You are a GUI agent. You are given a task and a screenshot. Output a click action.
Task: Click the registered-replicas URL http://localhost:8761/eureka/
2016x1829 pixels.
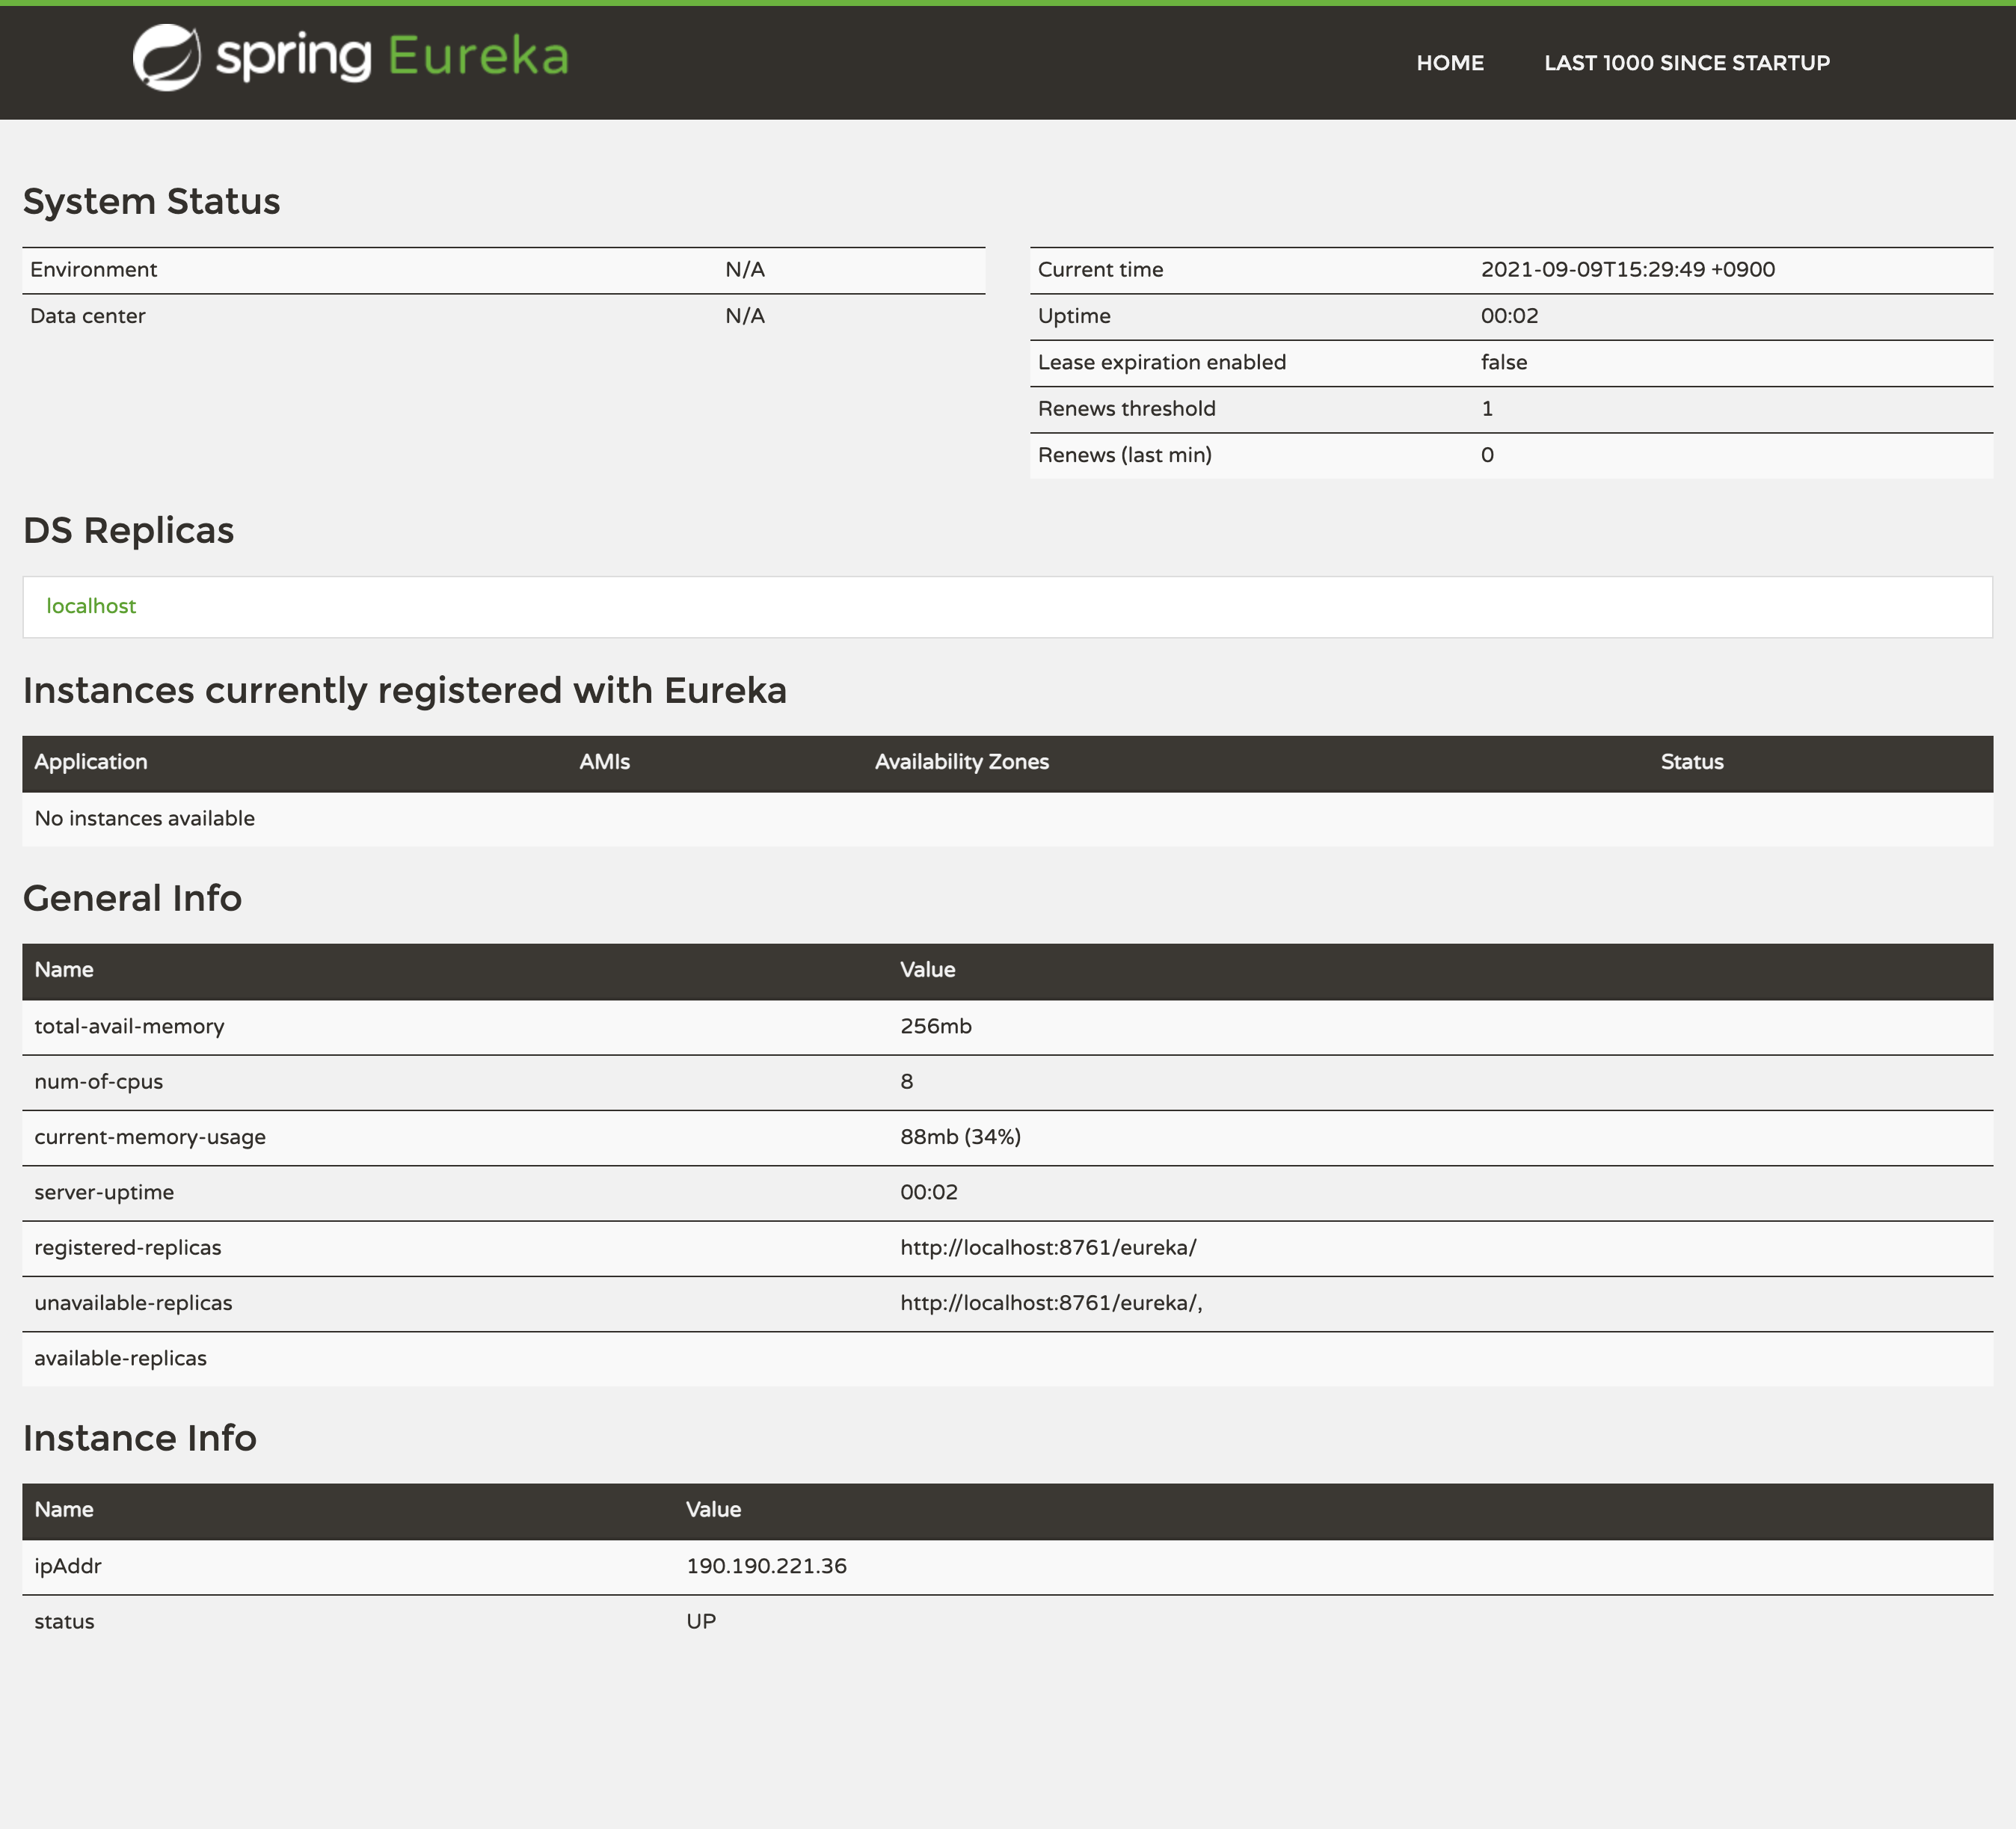pyautogui.click(x=1047, y=1247)
